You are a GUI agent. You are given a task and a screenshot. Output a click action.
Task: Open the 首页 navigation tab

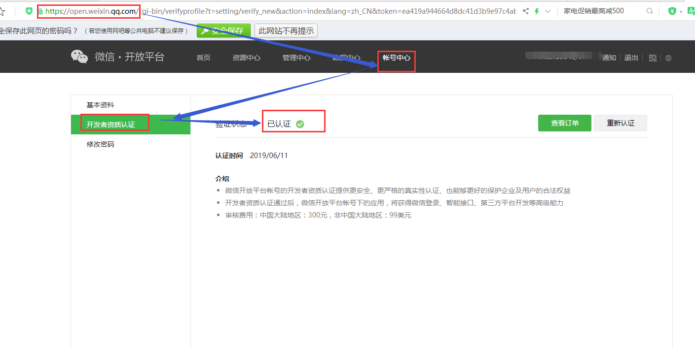click(x=203, y=58)
